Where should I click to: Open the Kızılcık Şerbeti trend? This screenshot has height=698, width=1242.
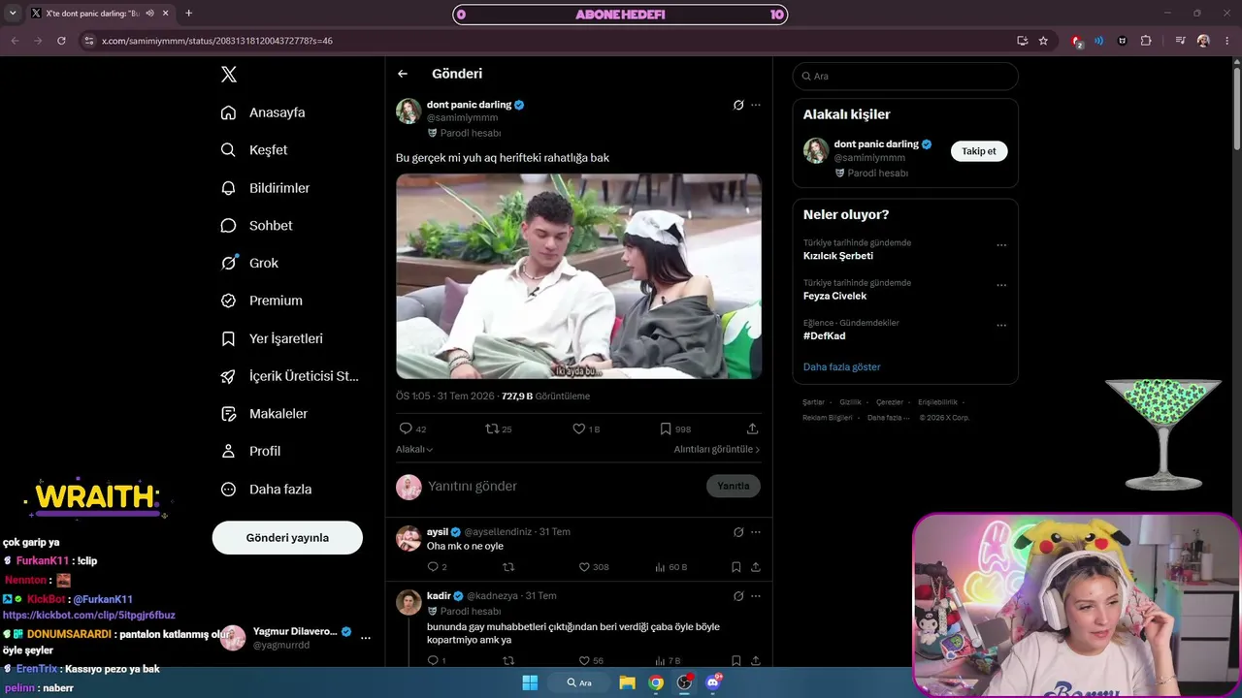click(838, 256)
